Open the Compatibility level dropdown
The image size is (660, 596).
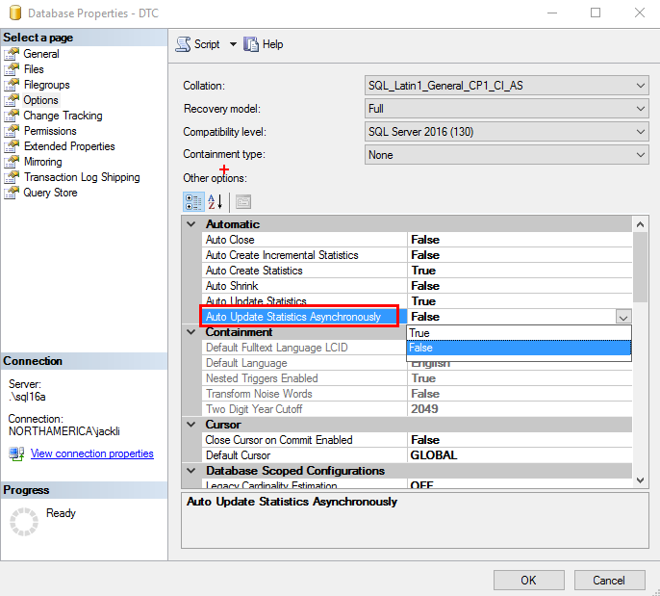[641, 132]
